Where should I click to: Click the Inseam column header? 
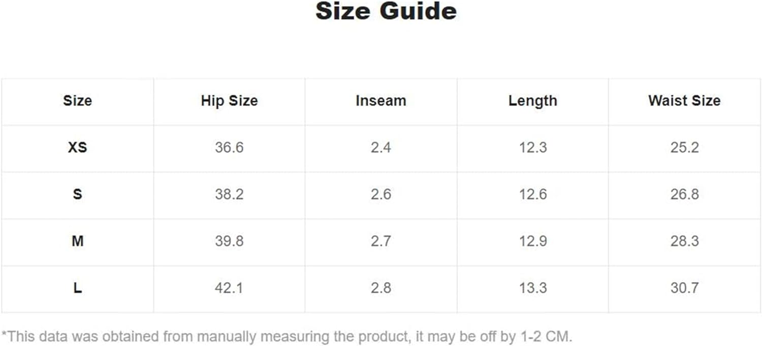(x=381, y=100)
